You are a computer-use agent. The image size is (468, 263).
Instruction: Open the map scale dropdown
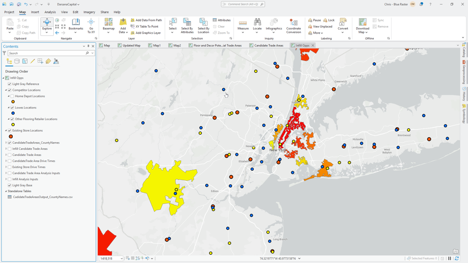(x=121, y=258)
